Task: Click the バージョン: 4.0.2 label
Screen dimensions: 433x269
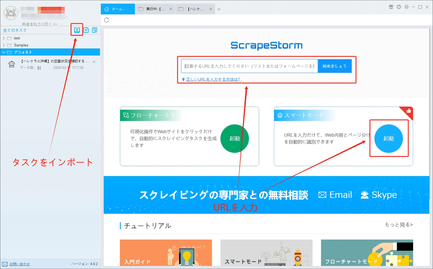Action: click(x=84, y=264)
